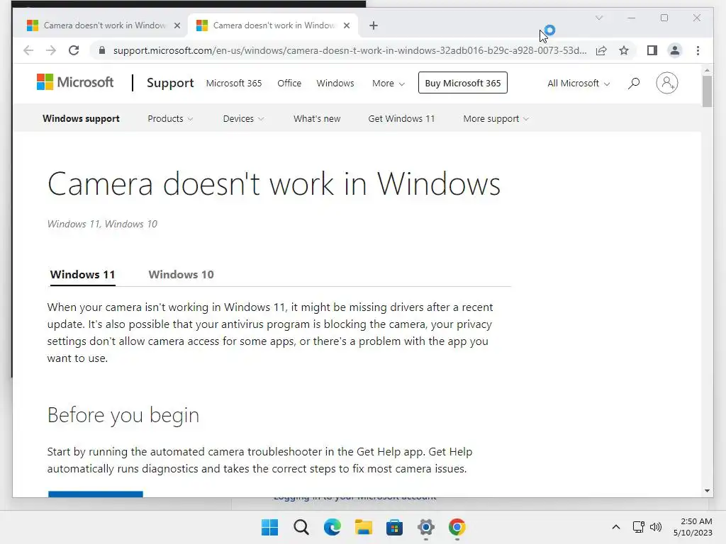
Task: Reload the page with the refresh icon
Action: pyautogui.click(x=74, y=50)
